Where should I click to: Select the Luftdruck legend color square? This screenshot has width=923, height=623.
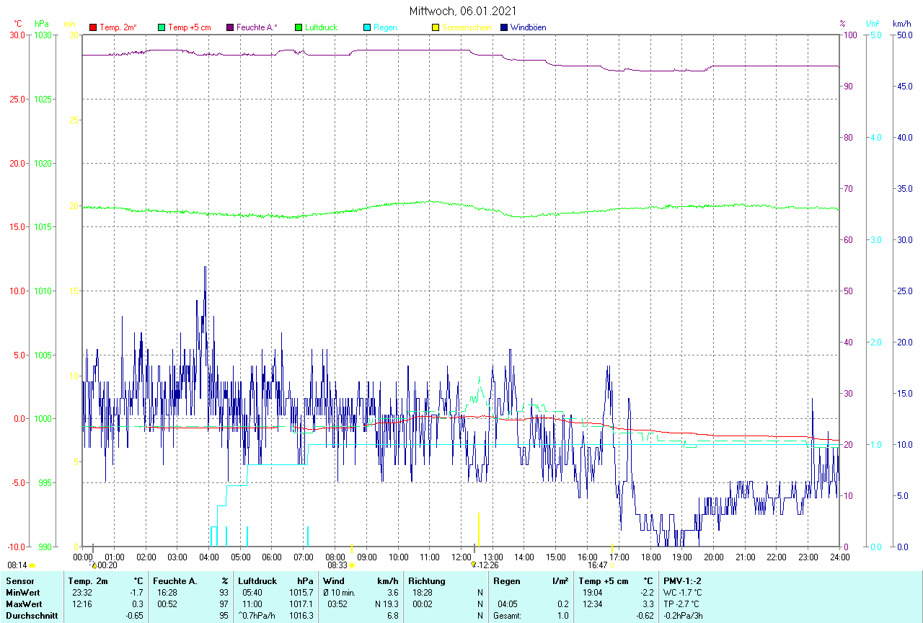click(299, 27)
